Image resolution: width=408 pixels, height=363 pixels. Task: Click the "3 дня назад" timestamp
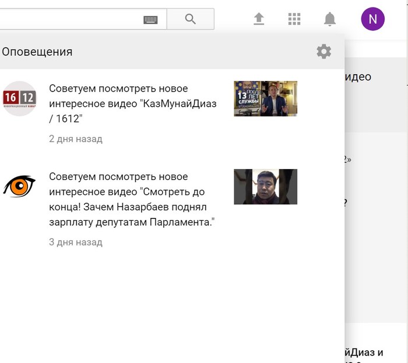tap(76, 242)
